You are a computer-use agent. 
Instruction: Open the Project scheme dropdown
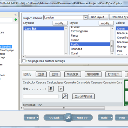(x=85, y=17)
